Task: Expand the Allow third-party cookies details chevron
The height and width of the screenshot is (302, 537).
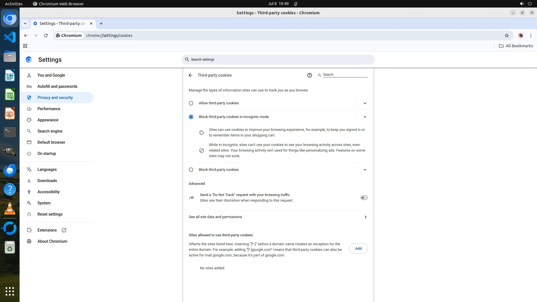Action: (x=365, y=103)
